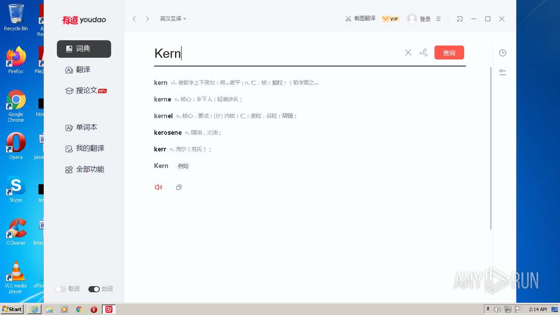Switch to mini window mode icon

pos(459,19)
